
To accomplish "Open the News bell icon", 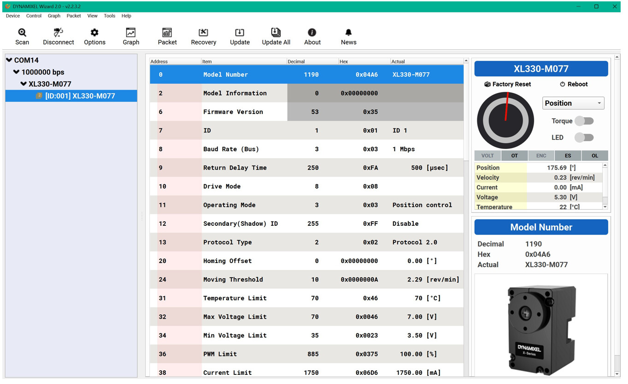I will point(348,33).
